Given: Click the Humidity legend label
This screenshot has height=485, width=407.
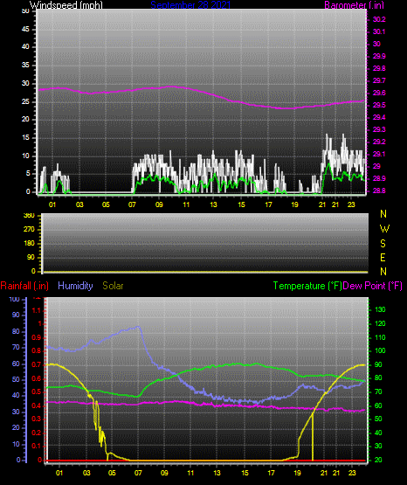Looking at the screenshot, I should tap(75, 286).
